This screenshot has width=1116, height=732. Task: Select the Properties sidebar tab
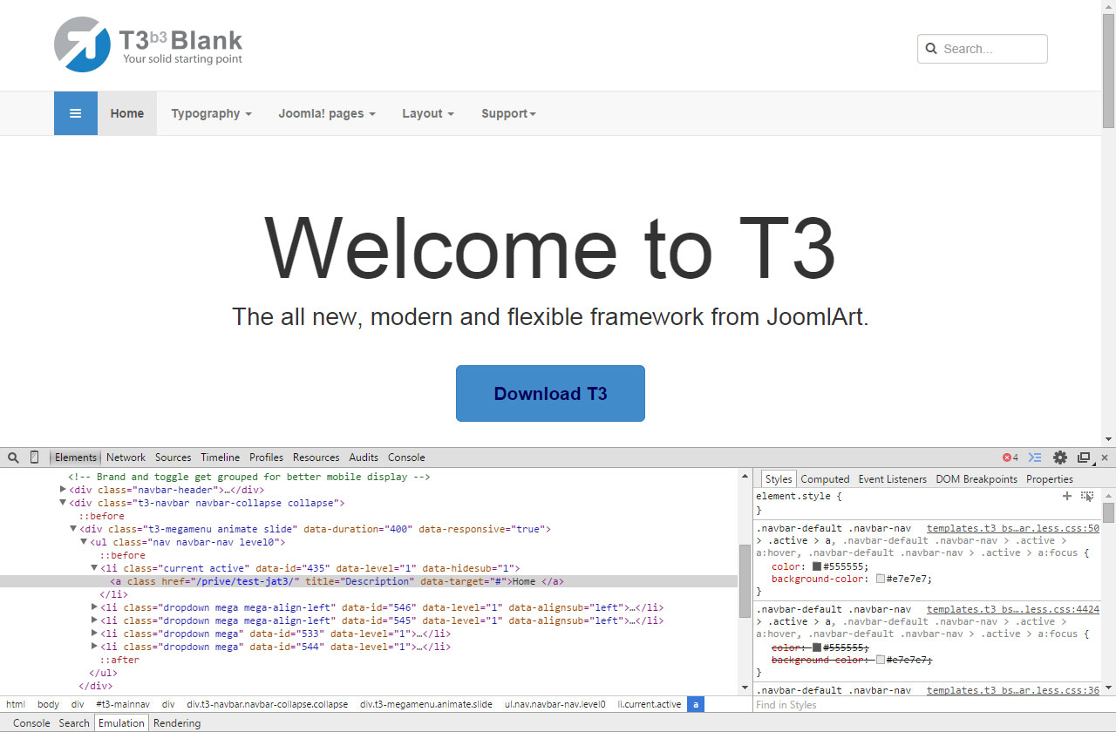point(1050,479)
